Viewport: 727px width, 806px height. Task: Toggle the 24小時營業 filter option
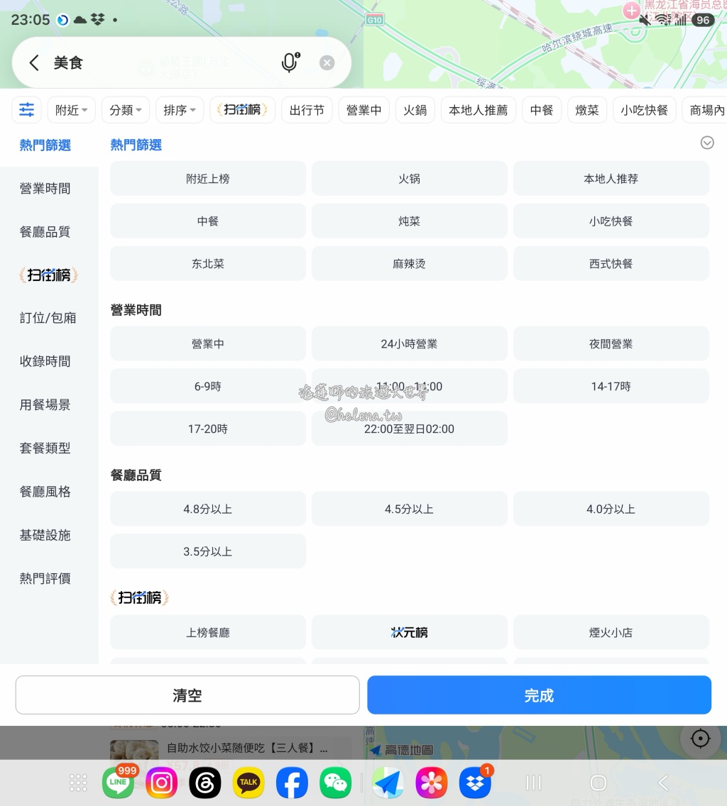(409, 343)
